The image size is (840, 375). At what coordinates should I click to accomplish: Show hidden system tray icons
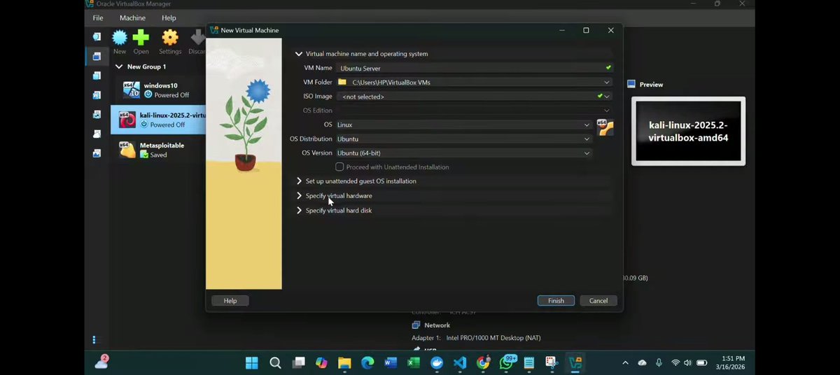tap(625, 363)
